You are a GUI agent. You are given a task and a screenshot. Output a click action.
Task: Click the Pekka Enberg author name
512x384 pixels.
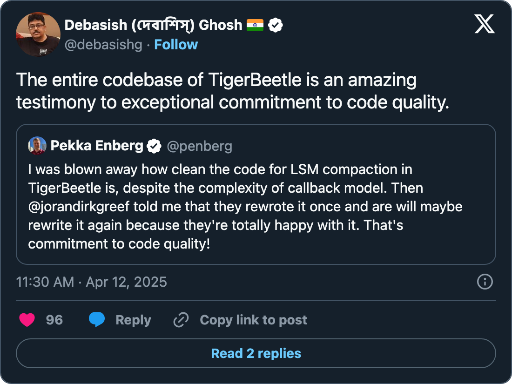coord(97,146)
